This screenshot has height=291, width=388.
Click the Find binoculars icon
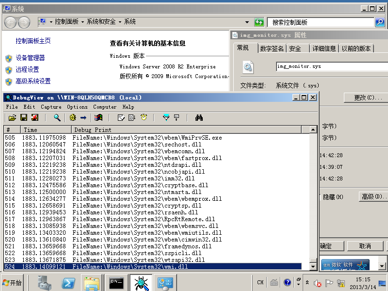199,117
